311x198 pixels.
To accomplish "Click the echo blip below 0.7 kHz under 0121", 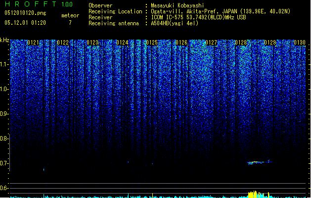I will 44,169.
